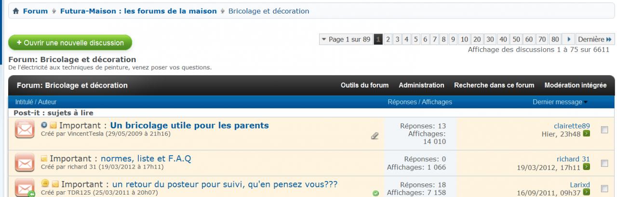
Task: Select the checkbox on the 'normes, liste et F.A.Q' row
Action: coord(605,163)
